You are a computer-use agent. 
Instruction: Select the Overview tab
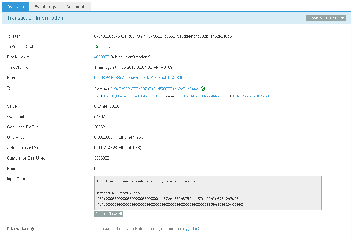(x=15, y=6)
